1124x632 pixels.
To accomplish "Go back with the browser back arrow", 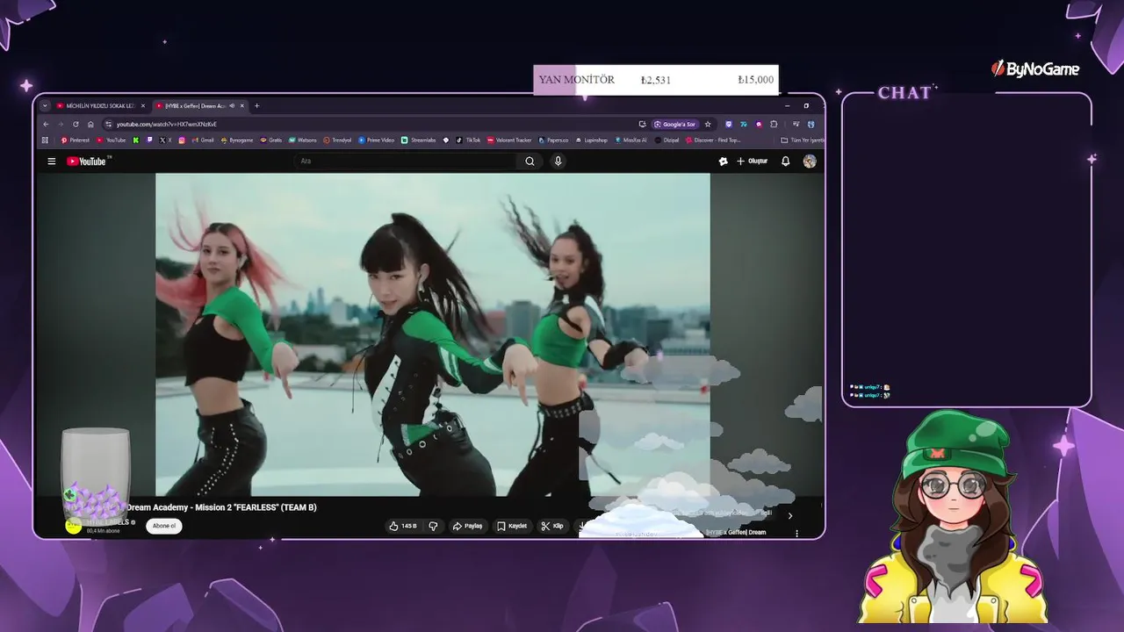I will click(46, 125).
